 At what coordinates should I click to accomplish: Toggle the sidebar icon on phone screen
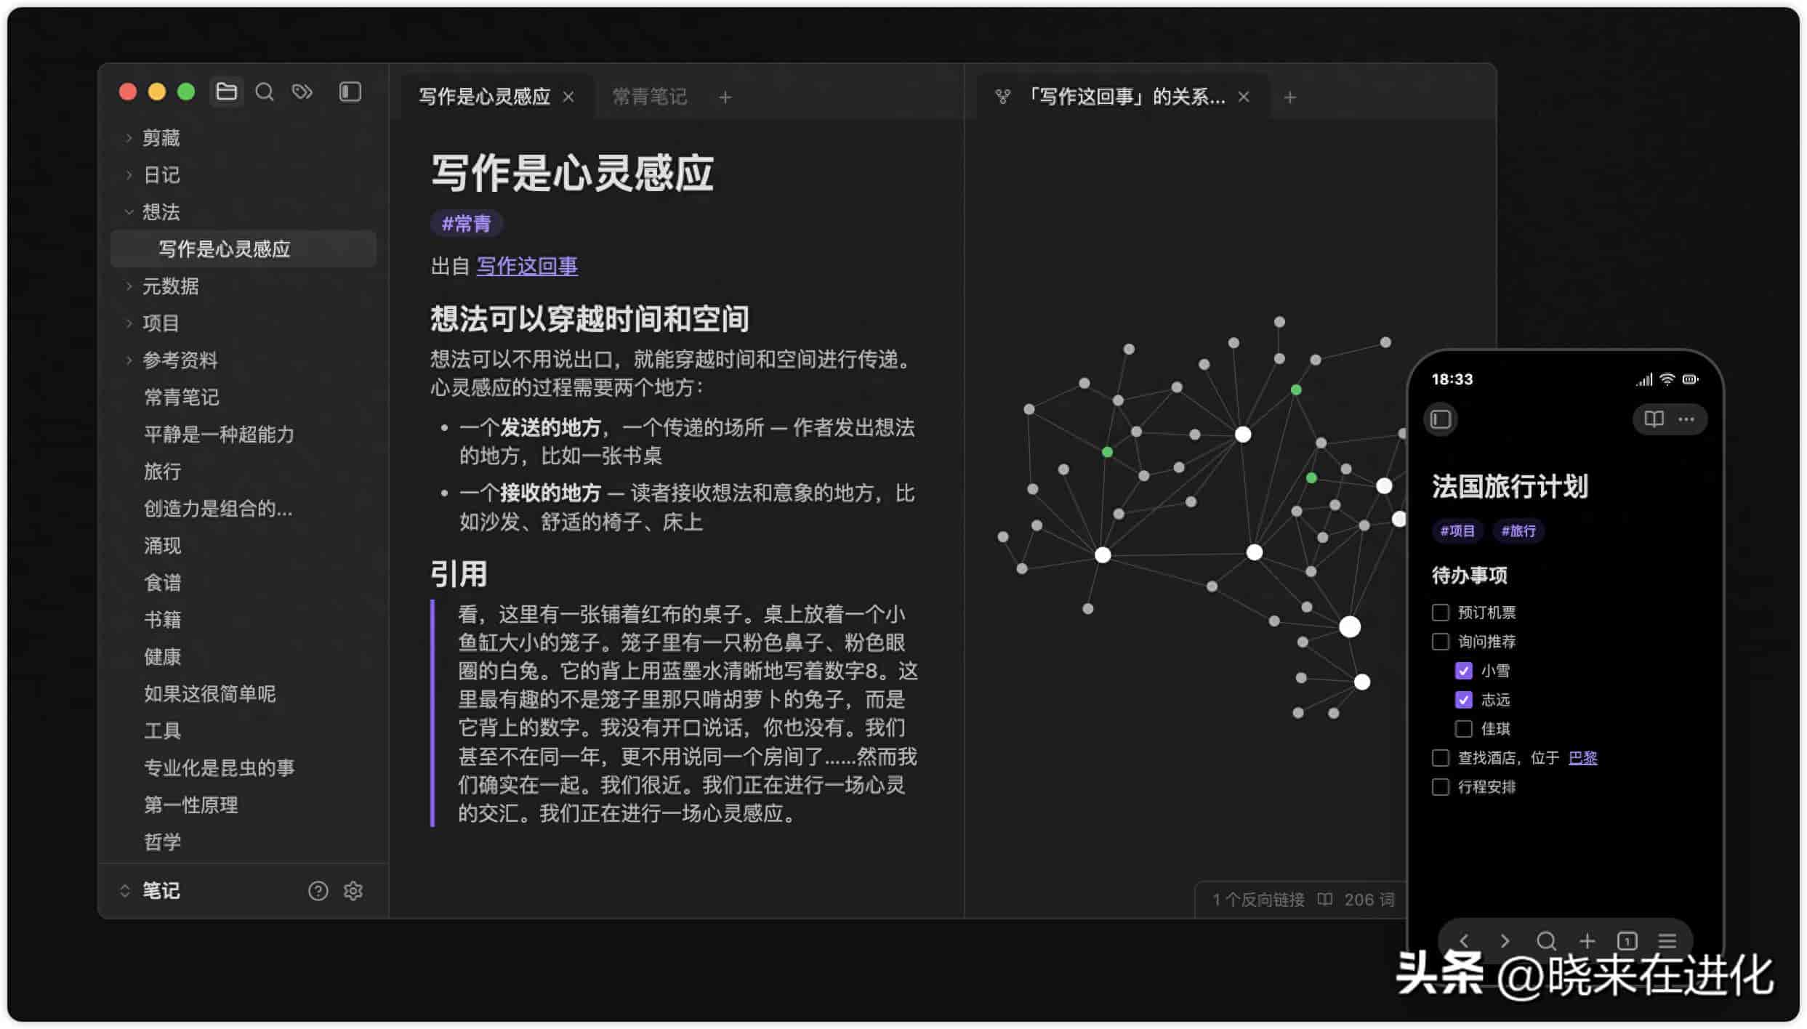point(1441,419)
